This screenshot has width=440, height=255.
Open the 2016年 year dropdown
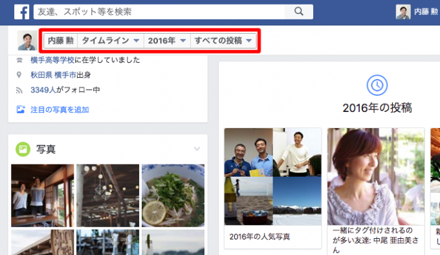point(167,41)
